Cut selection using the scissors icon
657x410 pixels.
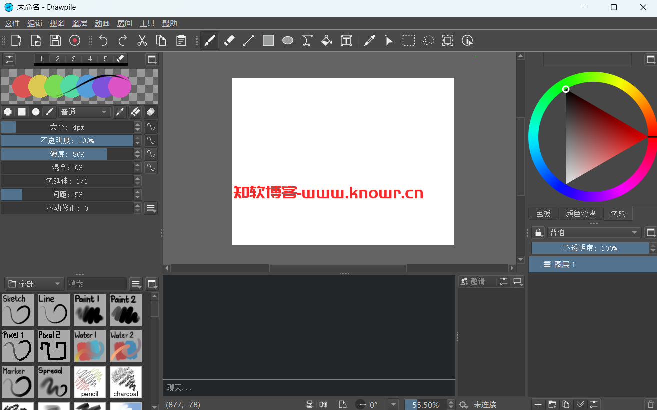[x=142, y=41]
